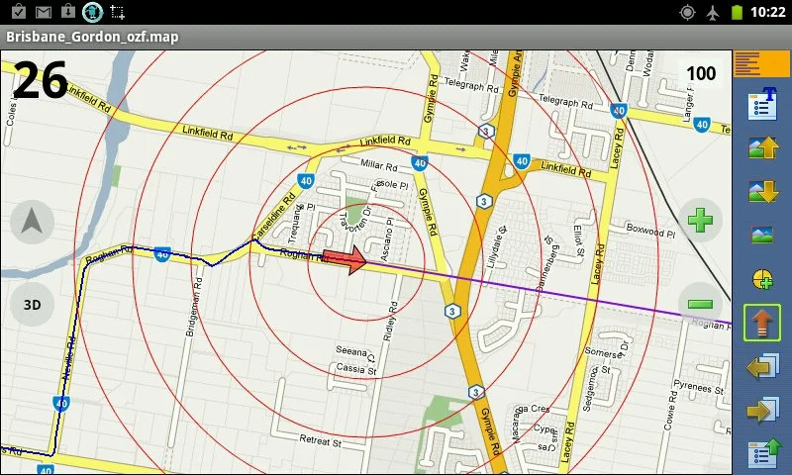Tap the left arrow pages icon

pyautogui.click(x=761, y=367)
